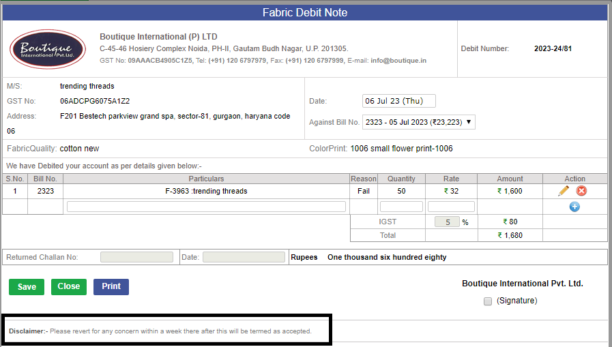Select debit number 2023-24/81
Viewport: 612px width, 347px height.
coord(553,48)
